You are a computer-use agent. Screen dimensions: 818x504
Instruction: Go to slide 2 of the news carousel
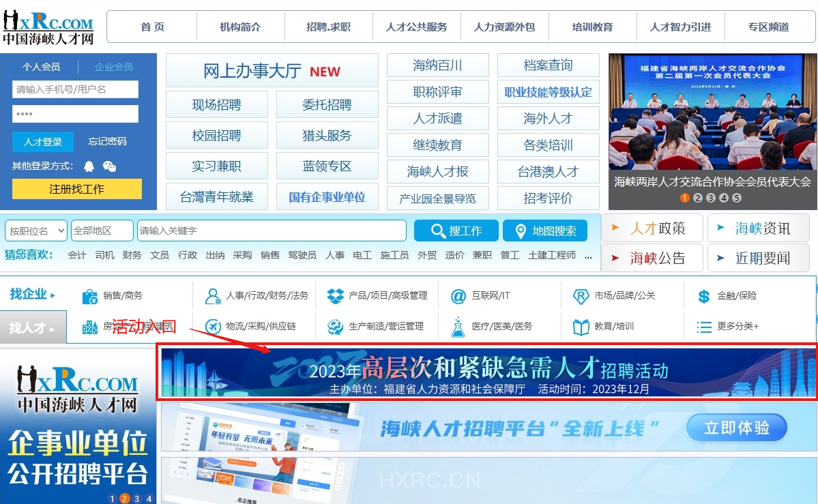coord(698,198)
